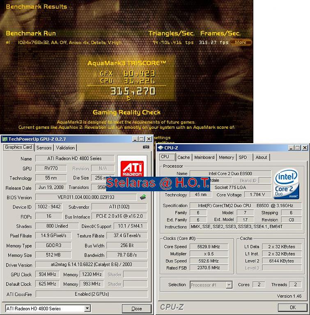This screenshot has height=315, width=310.
Task: Minimize the CPU-Z window
Action: (x=291, y=148)
